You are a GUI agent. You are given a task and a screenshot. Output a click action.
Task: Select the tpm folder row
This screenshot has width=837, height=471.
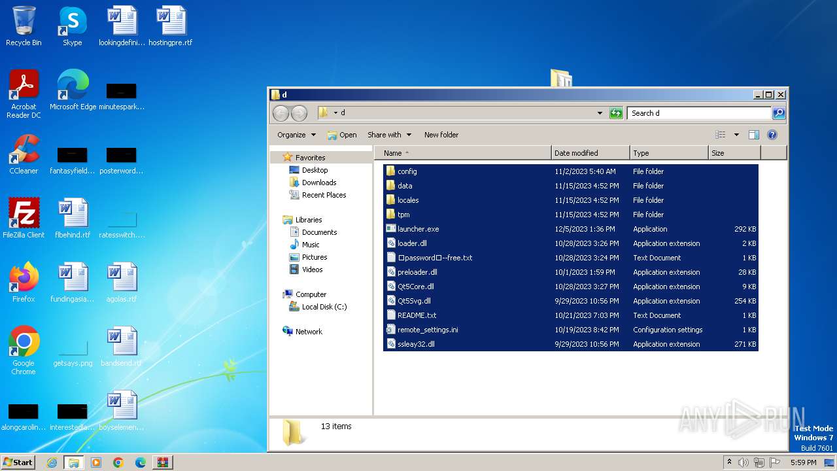(x=570, y=215)
